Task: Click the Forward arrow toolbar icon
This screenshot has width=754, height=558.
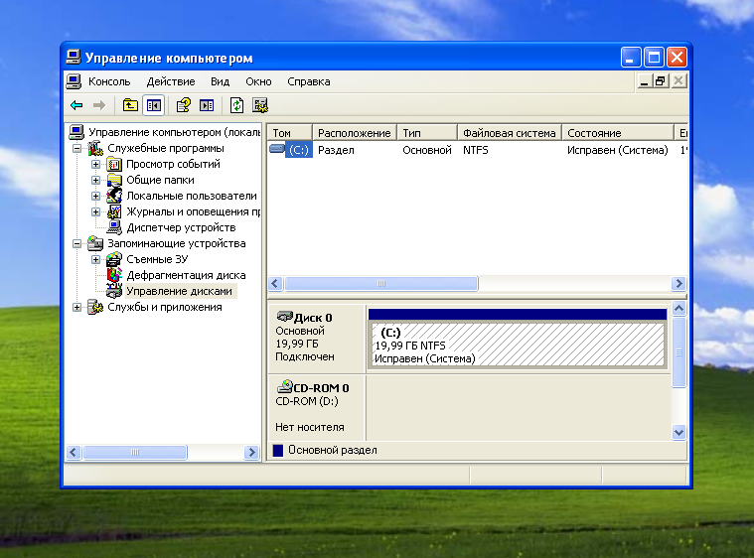Action: [99, 105]
